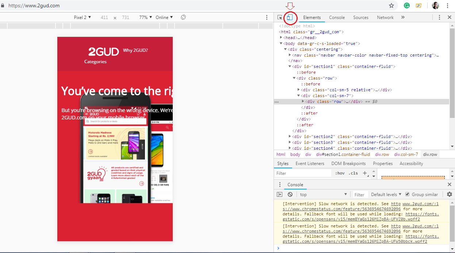The height and width of the screenshot is (253, 455).
Task: Open the drawer three-dot menu beside Console
Action: (x=280, y=184)
